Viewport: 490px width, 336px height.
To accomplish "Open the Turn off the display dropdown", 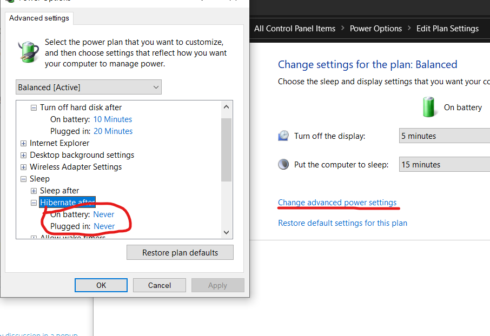I will coord(444,136).
